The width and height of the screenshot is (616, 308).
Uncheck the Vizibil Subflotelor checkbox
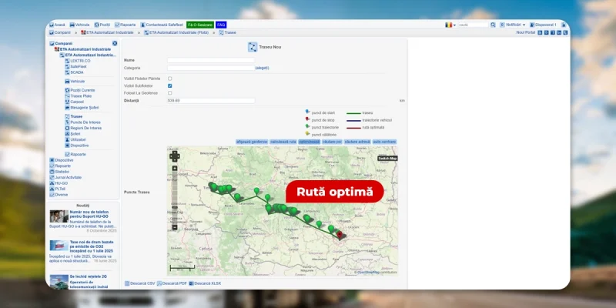(169, 85)
